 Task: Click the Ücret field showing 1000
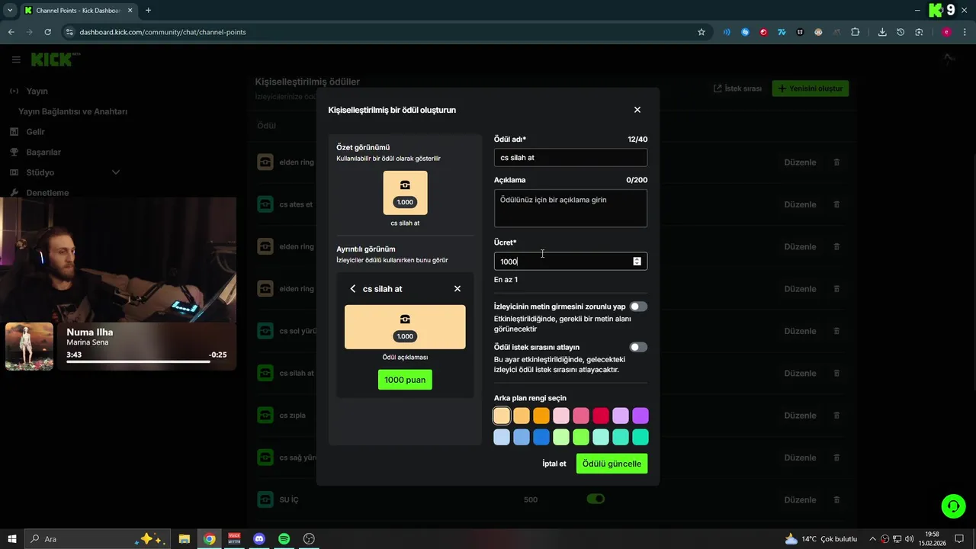[x=570, y=262]
